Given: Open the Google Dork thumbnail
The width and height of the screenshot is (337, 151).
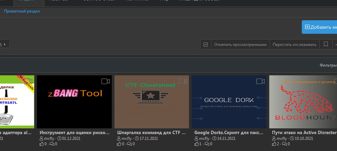Looking at the screenshot, I should point(229,102).
